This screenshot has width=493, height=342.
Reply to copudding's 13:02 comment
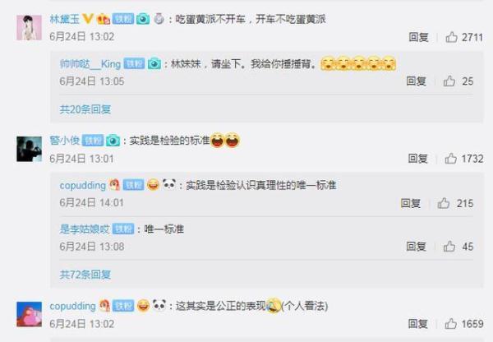(418, 324)
